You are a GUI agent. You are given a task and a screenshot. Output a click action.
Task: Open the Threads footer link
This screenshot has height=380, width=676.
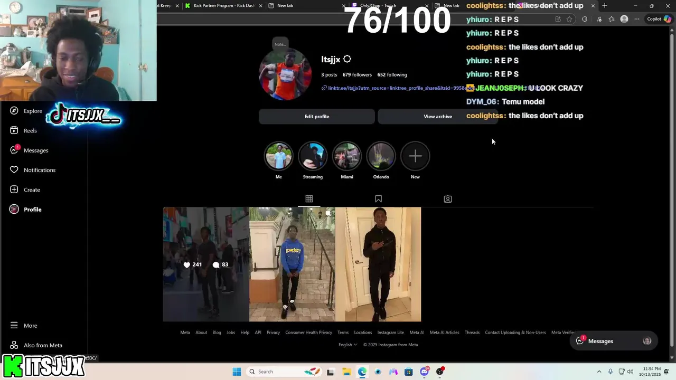(472, 332)
